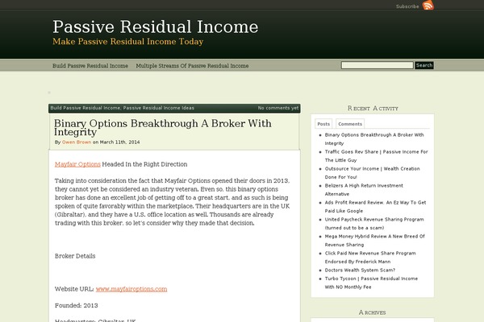Open the Binary Options Breakthrough article title
Image resolution: width=484 pixels, height=322 pixels.
click(163, 127)
